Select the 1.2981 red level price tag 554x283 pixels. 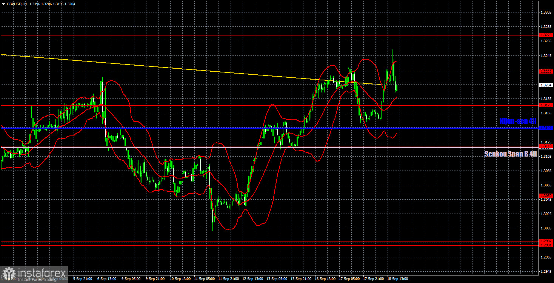[x=546, y=245]
